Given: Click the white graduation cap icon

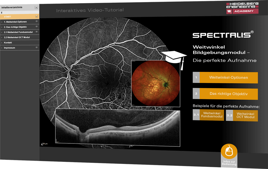Looking at the screenshot, I should (x=174, y=56).
